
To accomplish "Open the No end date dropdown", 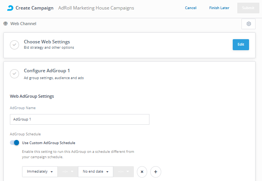I will tap(95, 171).
